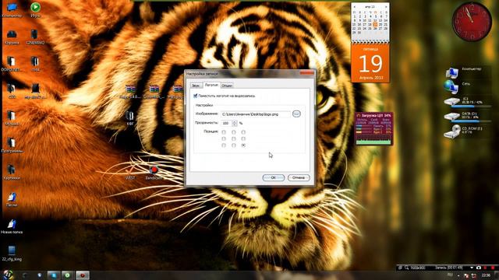Image resolution: width=499 pixels, height=280 pixels.
Task: Click the 1600x900 resolution text in recording bar
Action: [417, 268]
